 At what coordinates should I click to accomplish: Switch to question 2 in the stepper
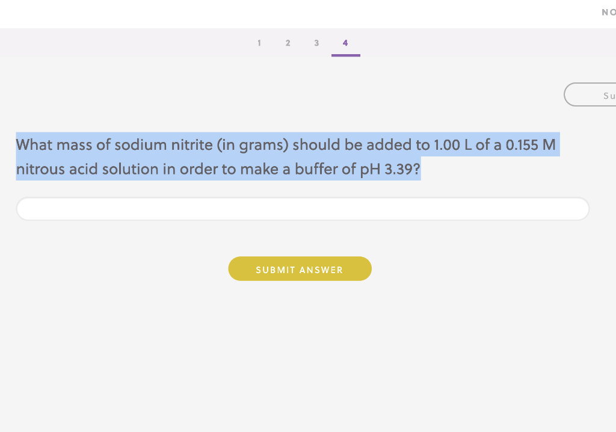pos(288,43)
